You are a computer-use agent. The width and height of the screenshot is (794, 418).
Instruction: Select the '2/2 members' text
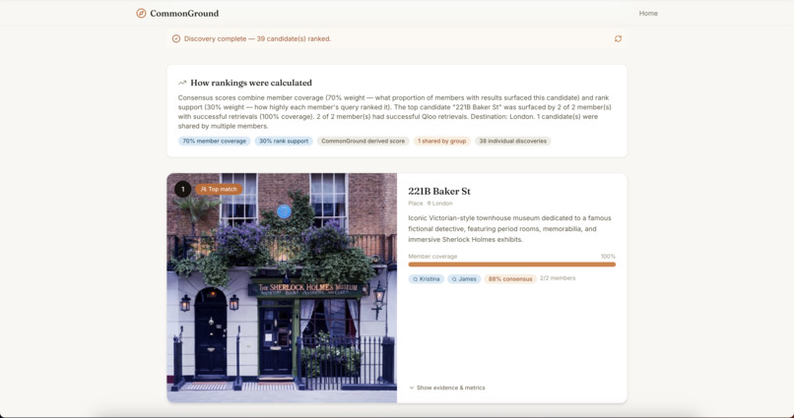(x=558, y=278)
